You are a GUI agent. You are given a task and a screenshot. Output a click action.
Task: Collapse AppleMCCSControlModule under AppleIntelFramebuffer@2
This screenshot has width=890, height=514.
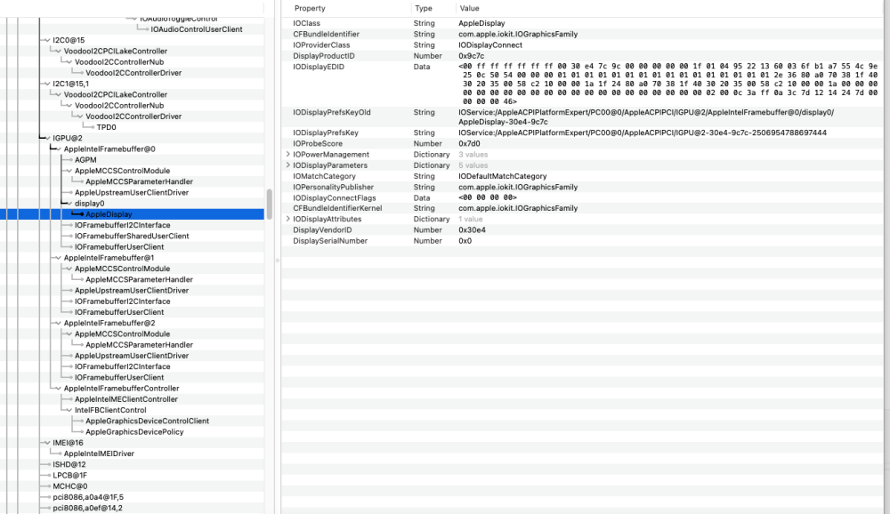tap(69, 334)
